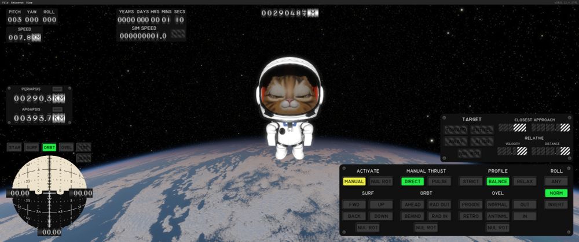Screen dimensions: 579x242
Task: Click the SURF FWD button
Action: pyautogui.click(x=354, y=204)
